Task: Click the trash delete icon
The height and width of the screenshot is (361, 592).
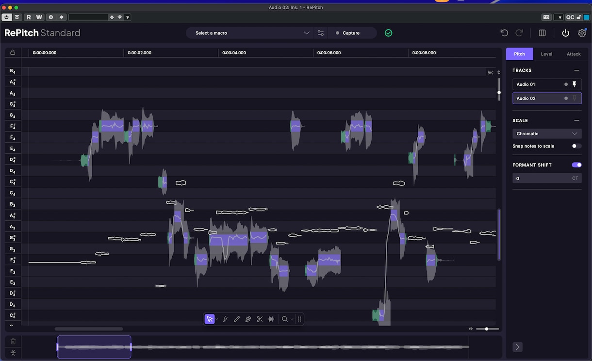Action: 13,342
